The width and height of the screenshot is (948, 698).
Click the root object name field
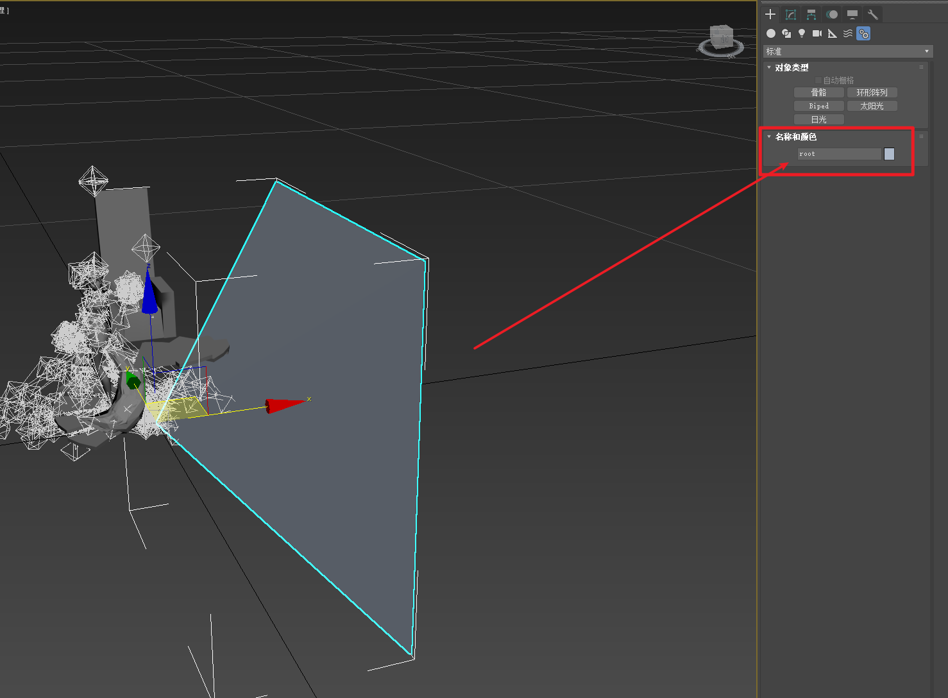coord(840,154)
